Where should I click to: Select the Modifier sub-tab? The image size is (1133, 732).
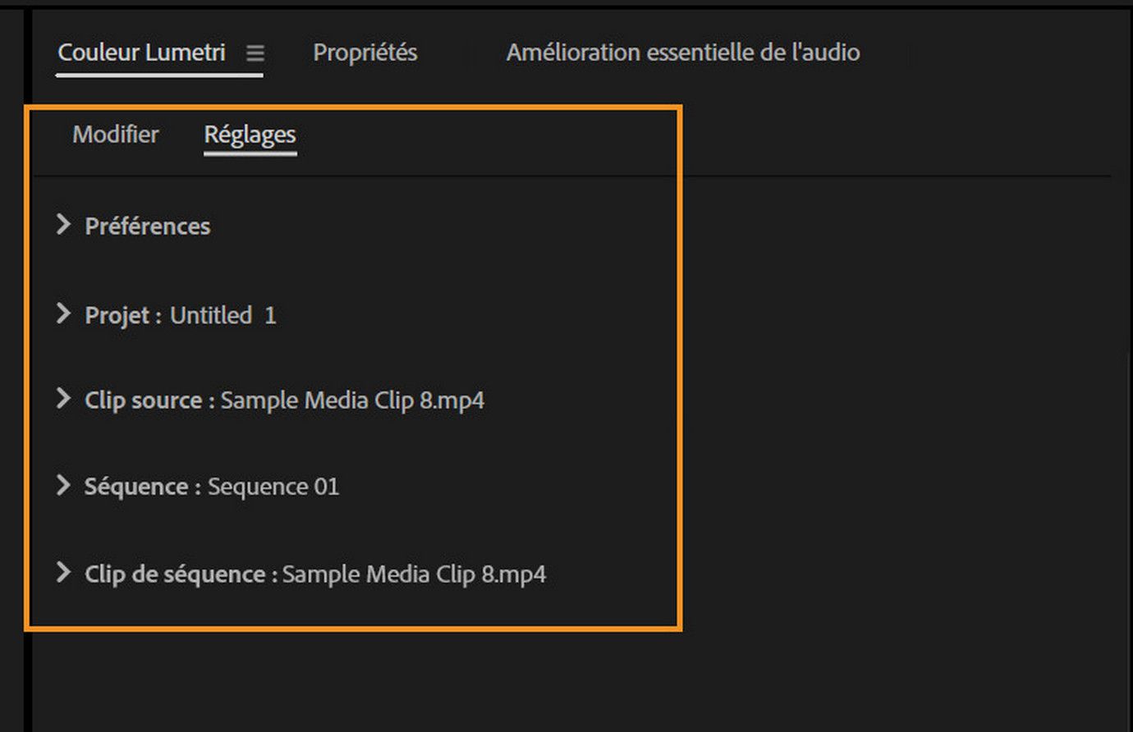tap(116, 134)
